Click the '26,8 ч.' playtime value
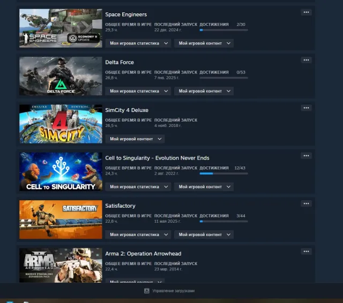 (x=111, y=78)
